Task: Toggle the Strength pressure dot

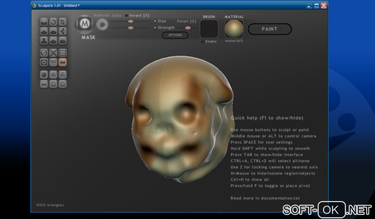Action: (155, 28)
